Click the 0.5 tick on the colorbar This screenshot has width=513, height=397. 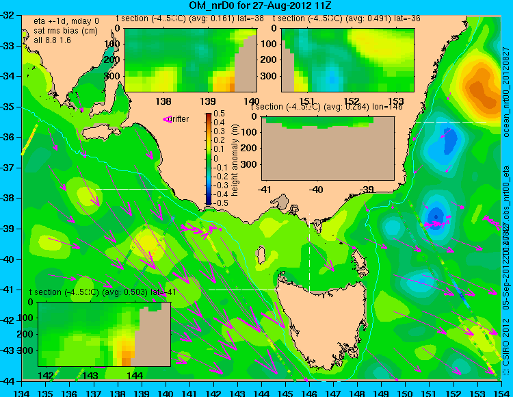[219, 114]
